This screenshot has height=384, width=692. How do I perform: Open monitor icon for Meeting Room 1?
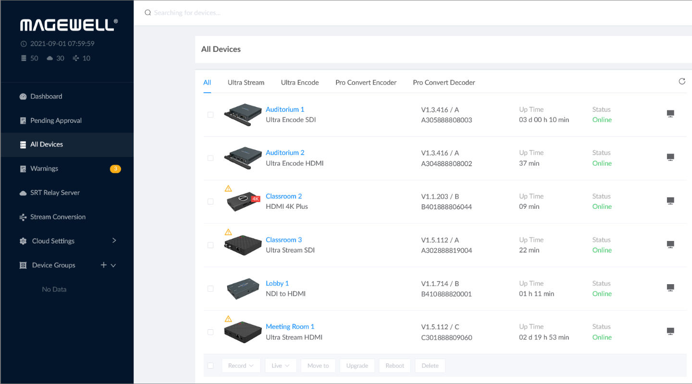point(670,331)
